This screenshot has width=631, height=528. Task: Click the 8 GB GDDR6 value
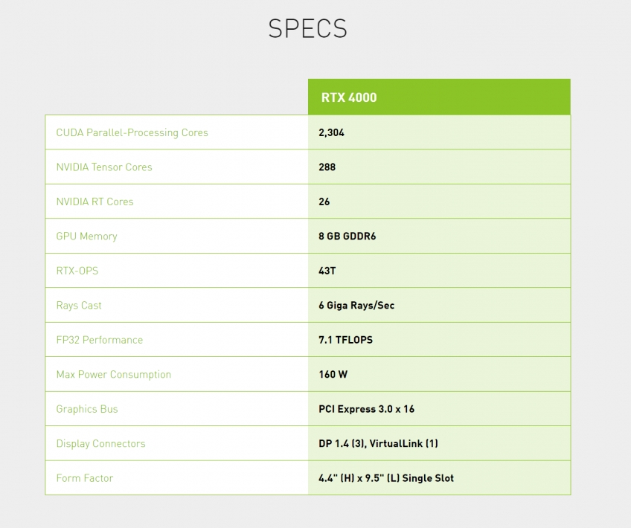(347, 236)
